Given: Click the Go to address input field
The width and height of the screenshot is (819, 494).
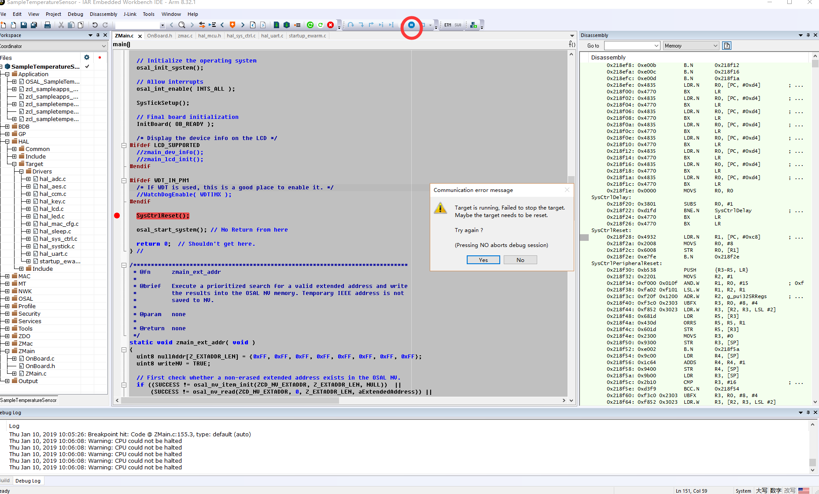Looking at the screenshot, I should pos(628,46).
